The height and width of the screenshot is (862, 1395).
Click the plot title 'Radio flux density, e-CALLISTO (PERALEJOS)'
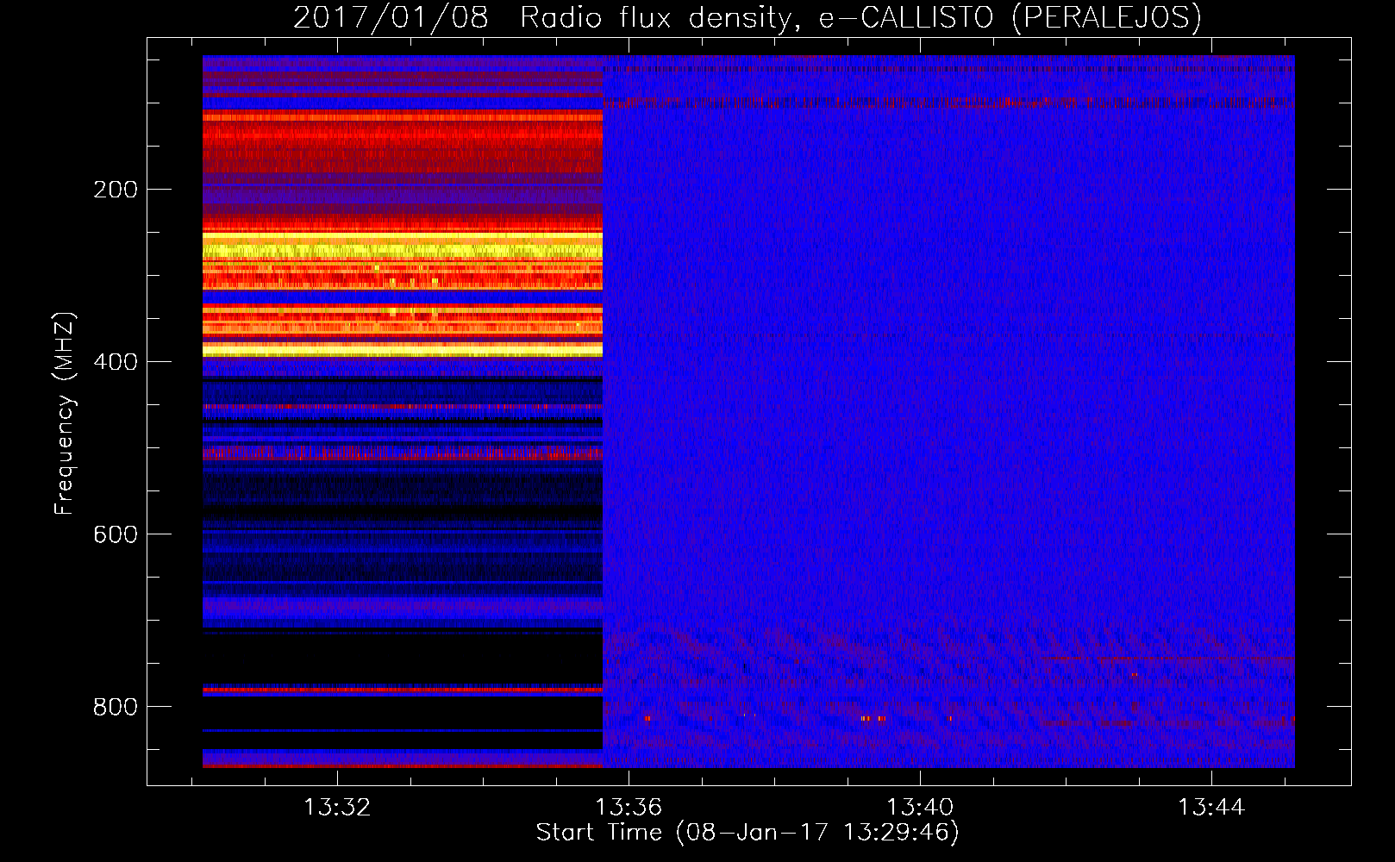pos(860,17)
